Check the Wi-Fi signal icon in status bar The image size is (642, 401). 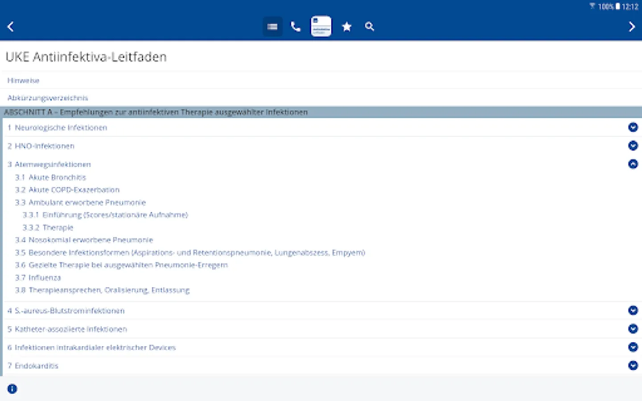pos(593,6)
